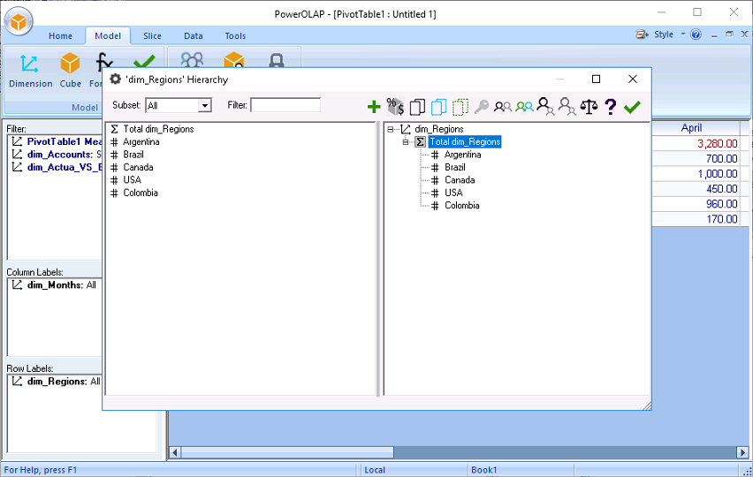Click the green plus add member icon
The image size is (753, 477).
tap(374, 107)
